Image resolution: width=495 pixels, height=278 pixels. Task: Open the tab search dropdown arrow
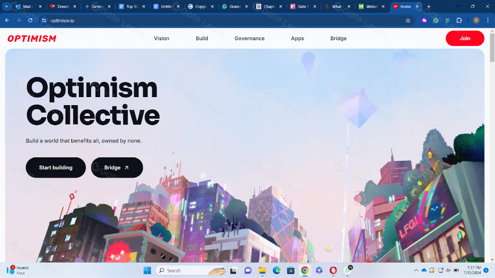pyautogui.click(x=6, y=6)
